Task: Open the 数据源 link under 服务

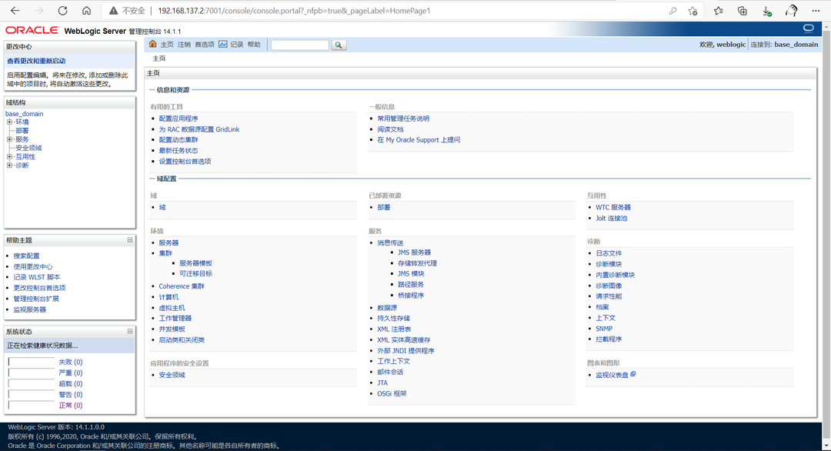Action: pos(387,308)
